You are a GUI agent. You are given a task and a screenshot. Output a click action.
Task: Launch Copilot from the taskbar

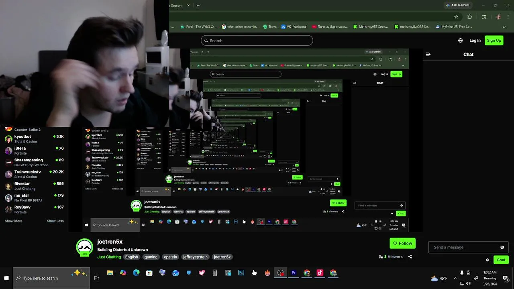(x=123, y=273)
